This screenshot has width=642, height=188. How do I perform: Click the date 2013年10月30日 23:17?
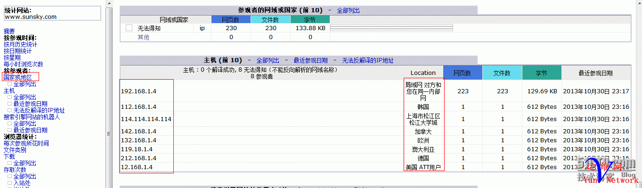pos(596,91)
